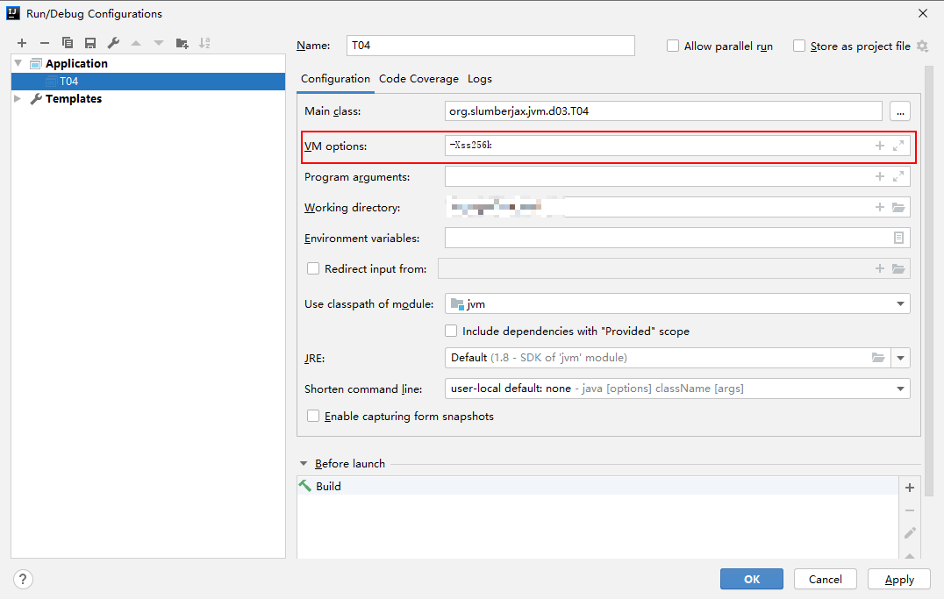Screen dimensions: 944x599
Task: Toggle the Store as project file checkbox
Action: coord(799,46)
